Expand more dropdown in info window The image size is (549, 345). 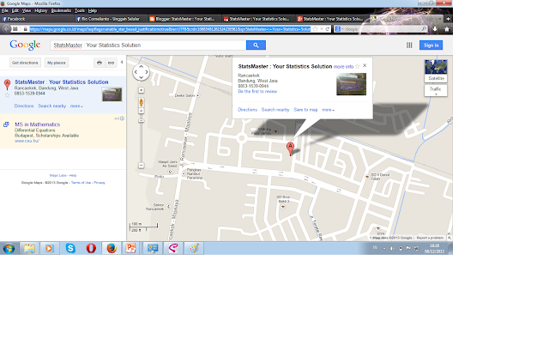[x=328, y=110]
